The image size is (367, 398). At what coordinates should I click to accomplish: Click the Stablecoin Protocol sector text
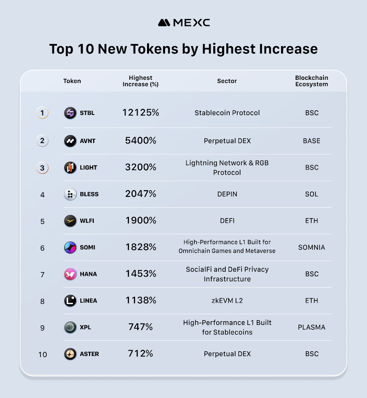[x=227, y=113]
